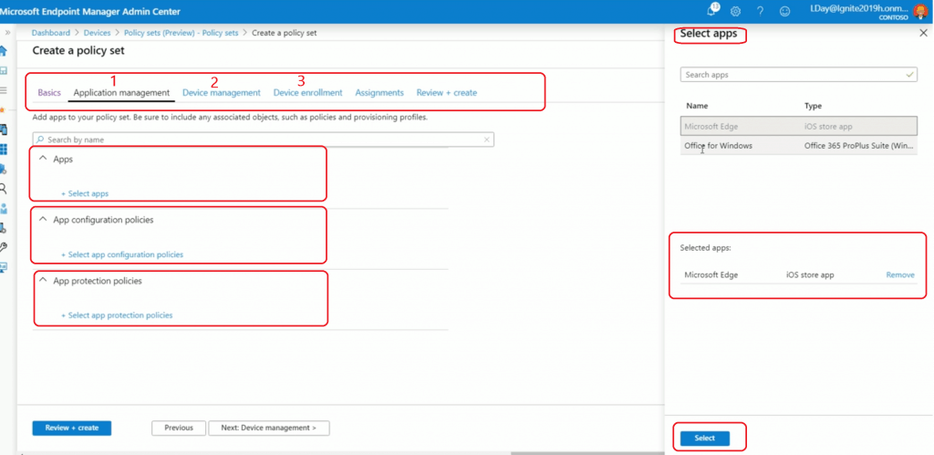Image resolution: width=934 pixels, height=455 pixels.
Task: Collapse the Apps section chevron
Action: click(42, 159)
